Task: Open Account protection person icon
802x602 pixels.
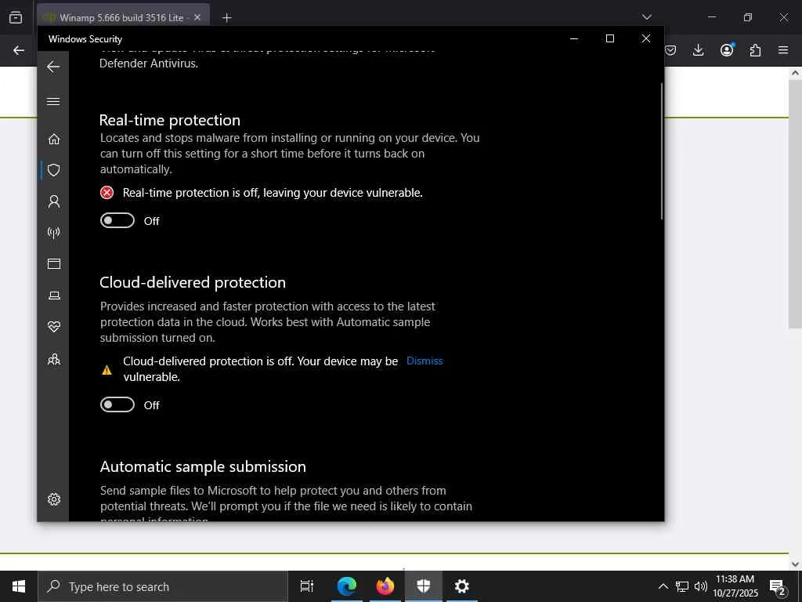Action: (x=54, y=201)
